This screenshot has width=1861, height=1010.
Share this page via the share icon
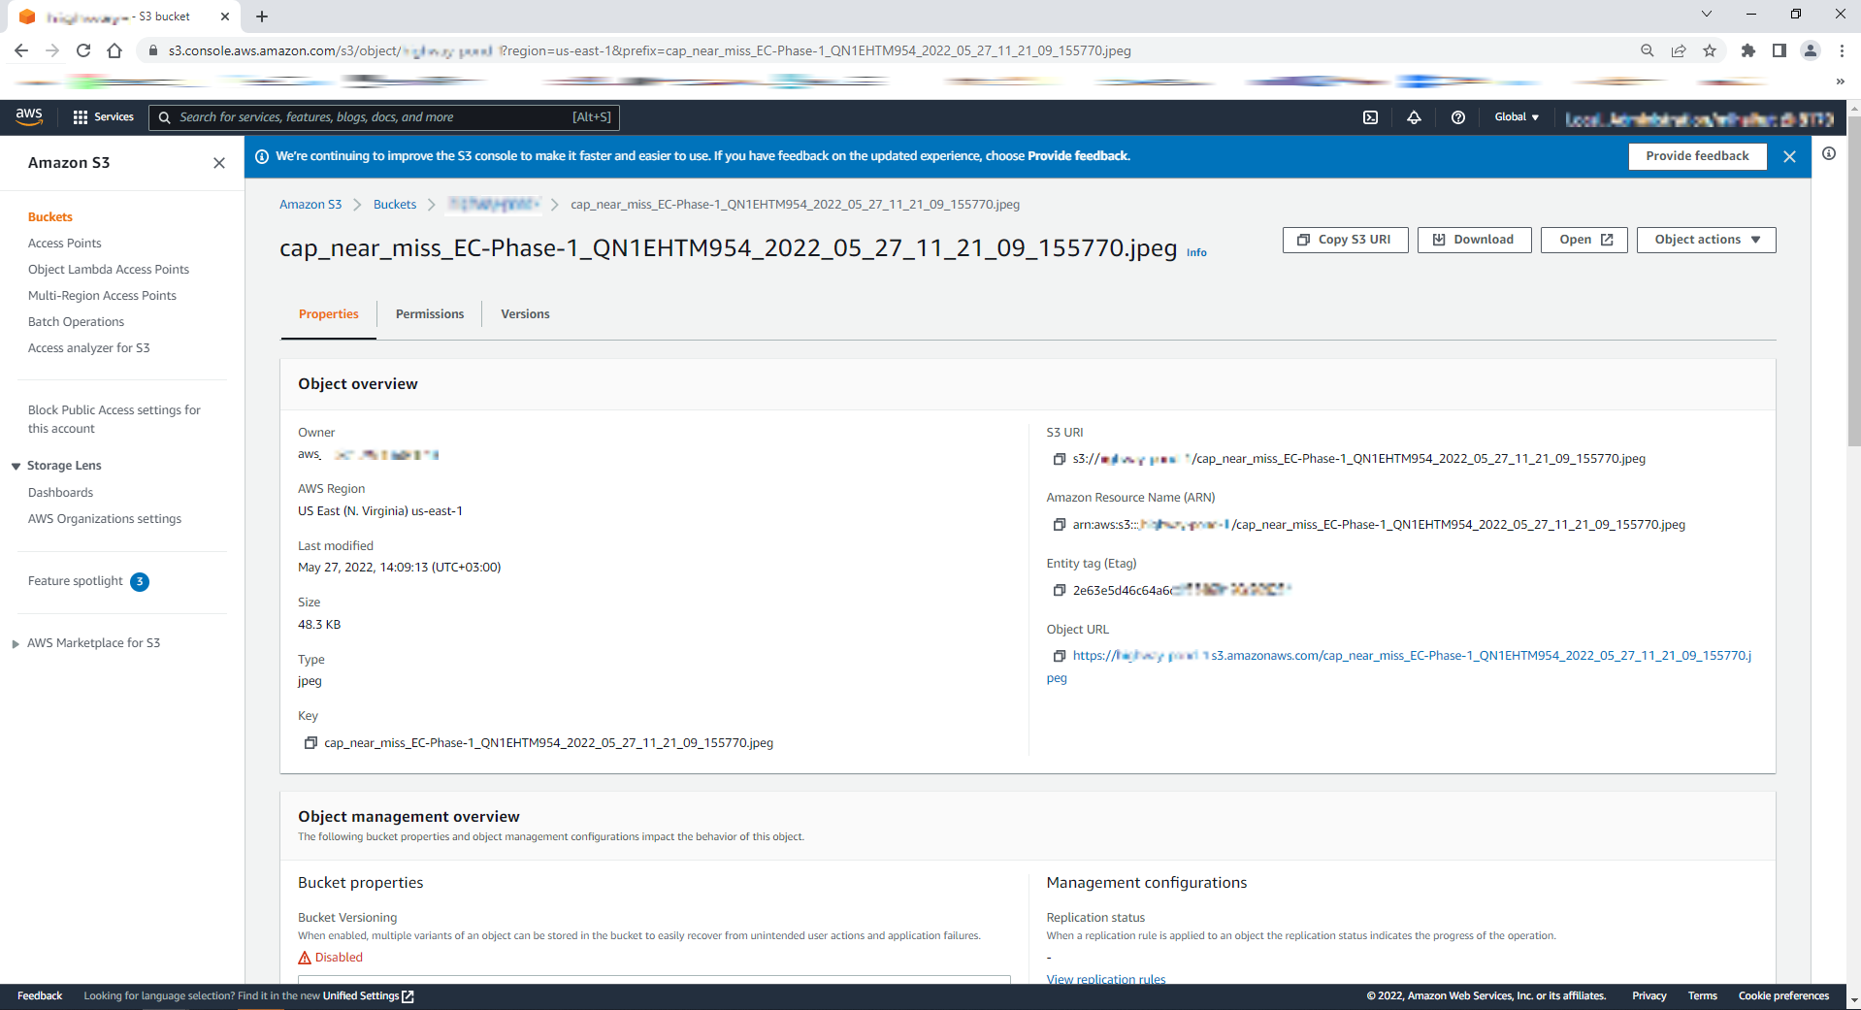point(1679,50)
